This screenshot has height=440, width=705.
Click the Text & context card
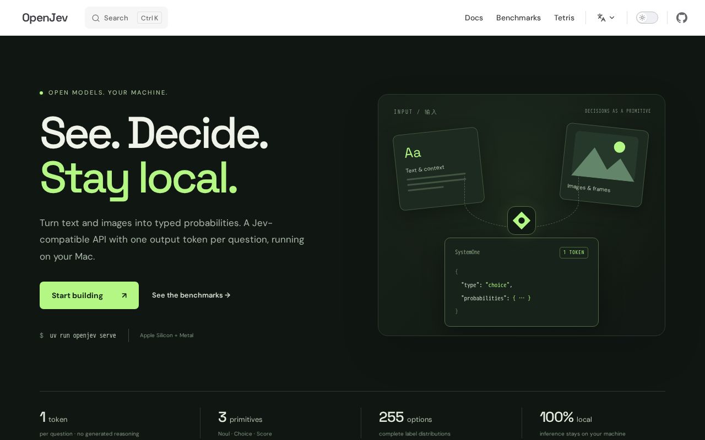pyautogui.click(x=438, y=169)
